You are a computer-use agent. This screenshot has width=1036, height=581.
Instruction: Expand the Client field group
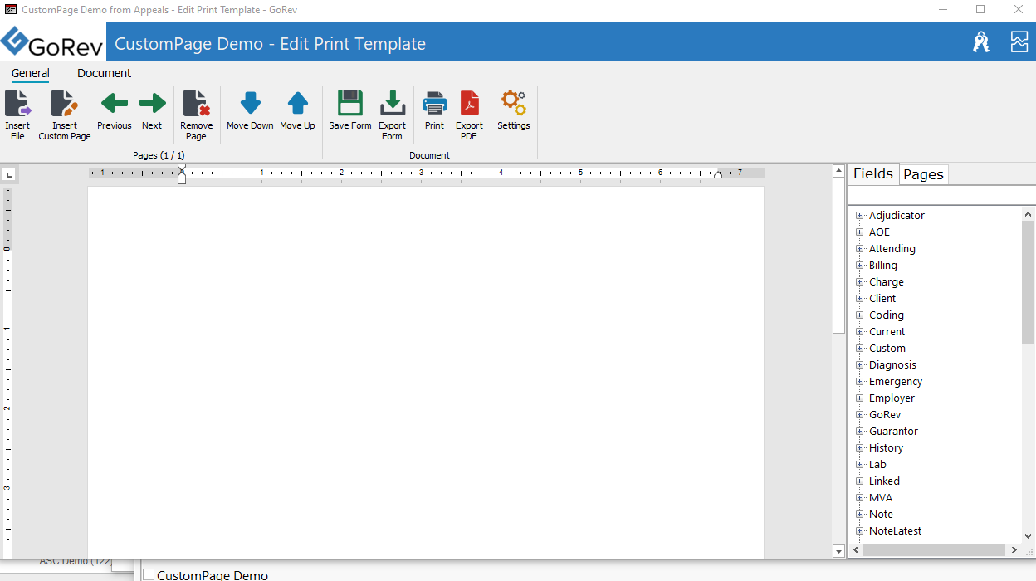860,299
